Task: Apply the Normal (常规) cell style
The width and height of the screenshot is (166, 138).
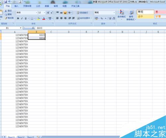Action: [145, 12]
